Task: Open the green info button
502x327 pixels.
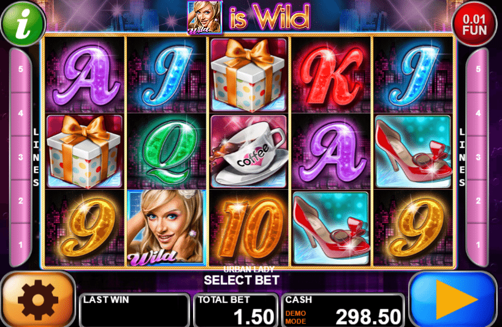Action: (x=23, y=24)
